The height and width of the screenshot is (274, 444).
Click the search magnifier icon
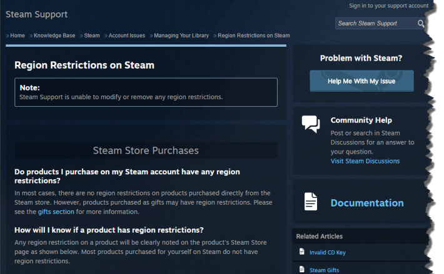(x=421, y=24)
